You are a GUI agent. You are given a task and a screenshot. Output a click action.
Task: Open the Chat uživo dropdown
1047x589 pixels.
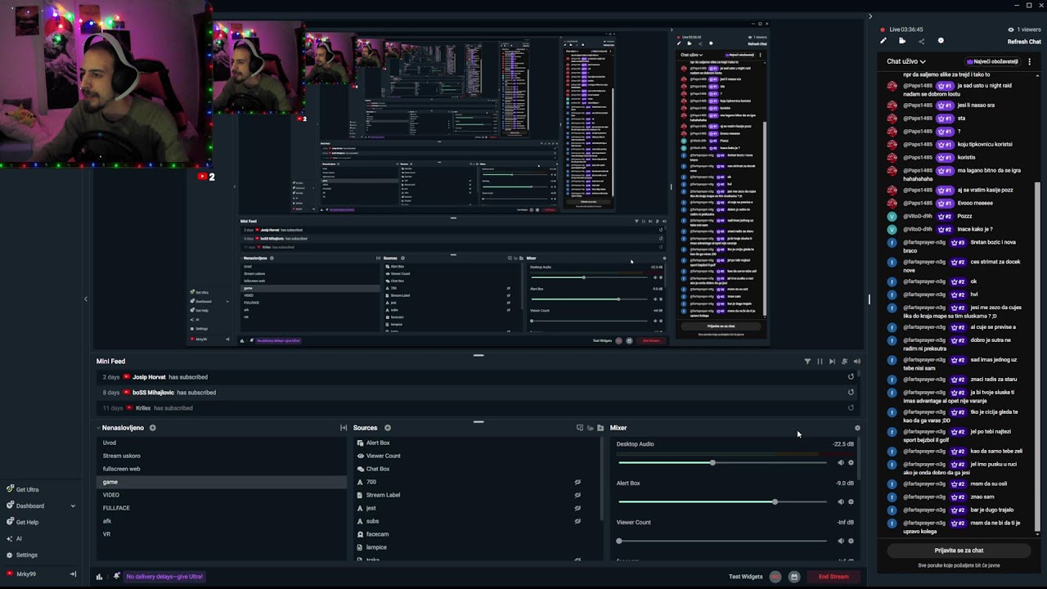906,61
